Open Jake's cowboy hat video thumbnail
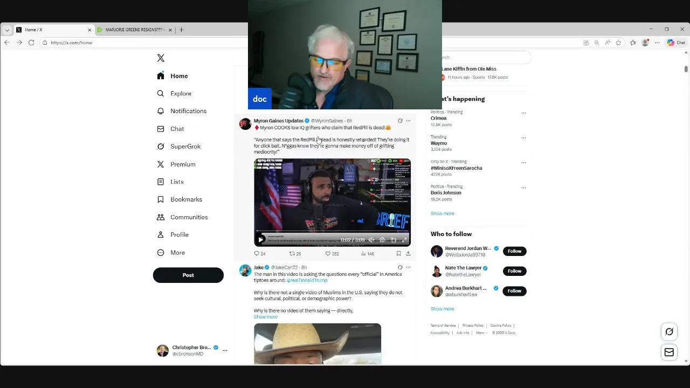The height and width of the screenshot is (388, 690). (x=318, y=344)
